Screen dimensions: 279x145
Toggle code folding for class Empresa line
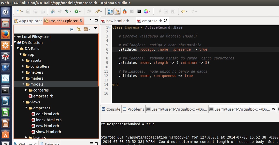click(109, 27)
